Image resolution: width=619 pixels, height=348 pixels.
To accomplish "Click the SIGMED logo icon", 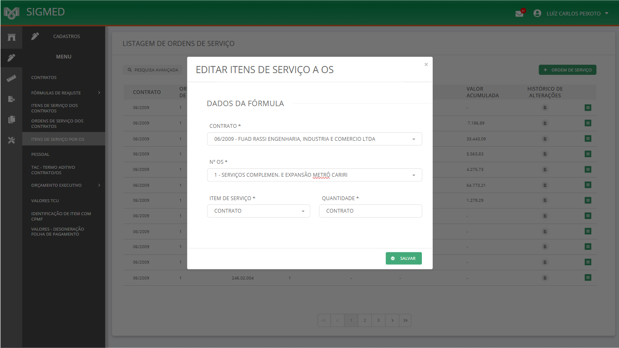I will 12,13.
